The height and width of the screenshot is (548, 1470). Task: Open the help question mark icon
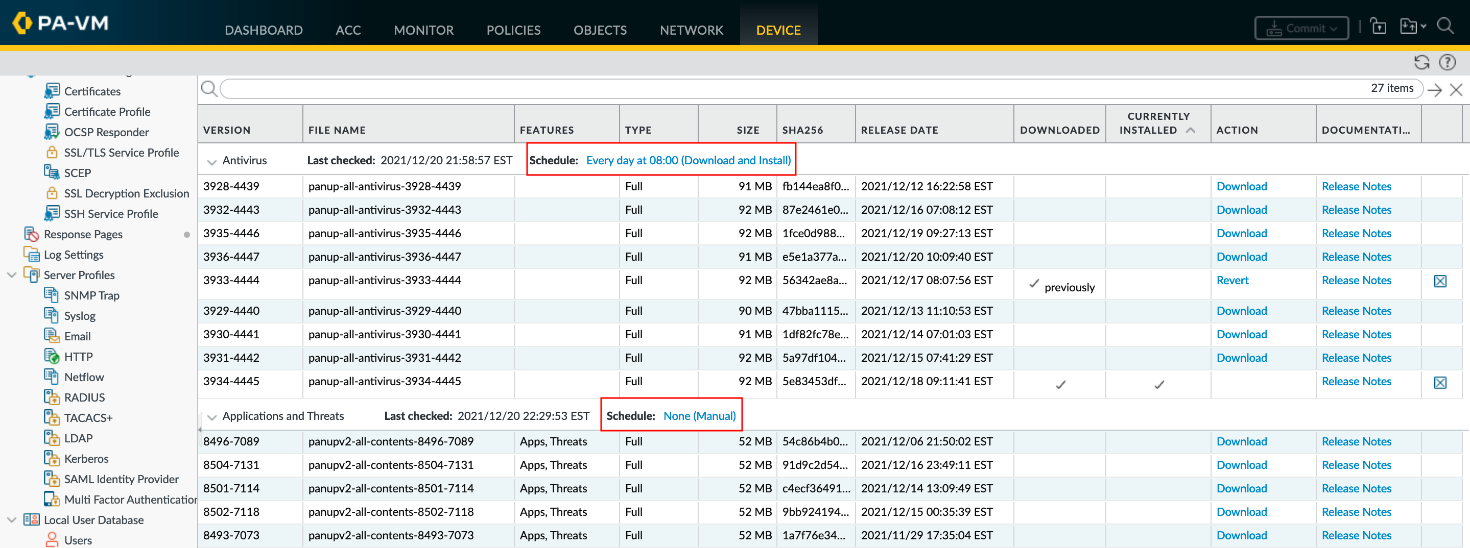[x=1447, y=62]
